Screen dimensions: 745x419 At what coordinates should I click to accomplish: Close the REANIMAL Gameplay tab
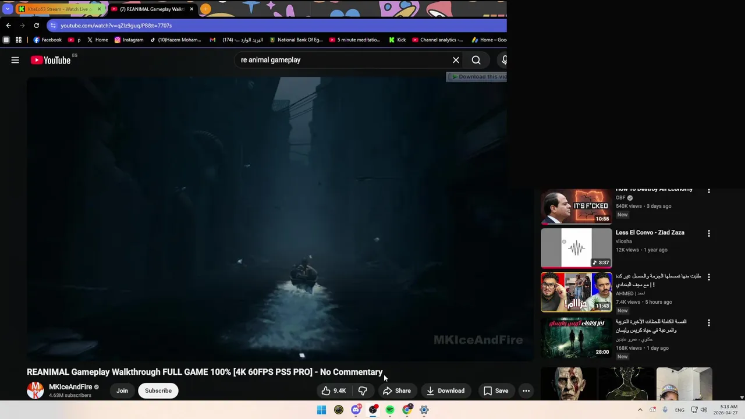(191, 9)
